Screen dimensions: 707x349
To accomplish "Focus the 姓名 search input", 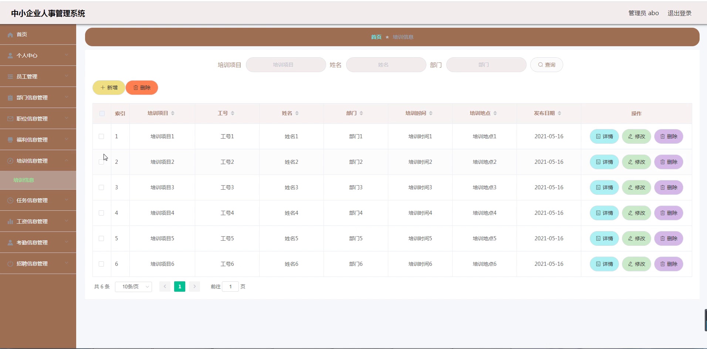I will point(386,65).
